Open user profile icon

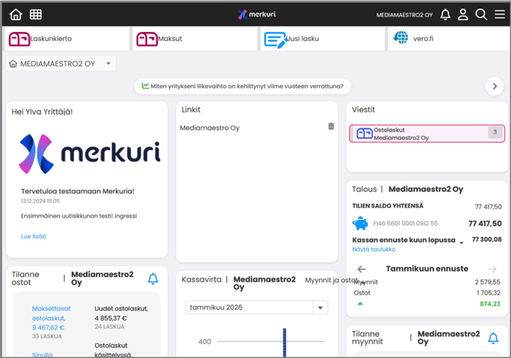(x=463, y=15)
